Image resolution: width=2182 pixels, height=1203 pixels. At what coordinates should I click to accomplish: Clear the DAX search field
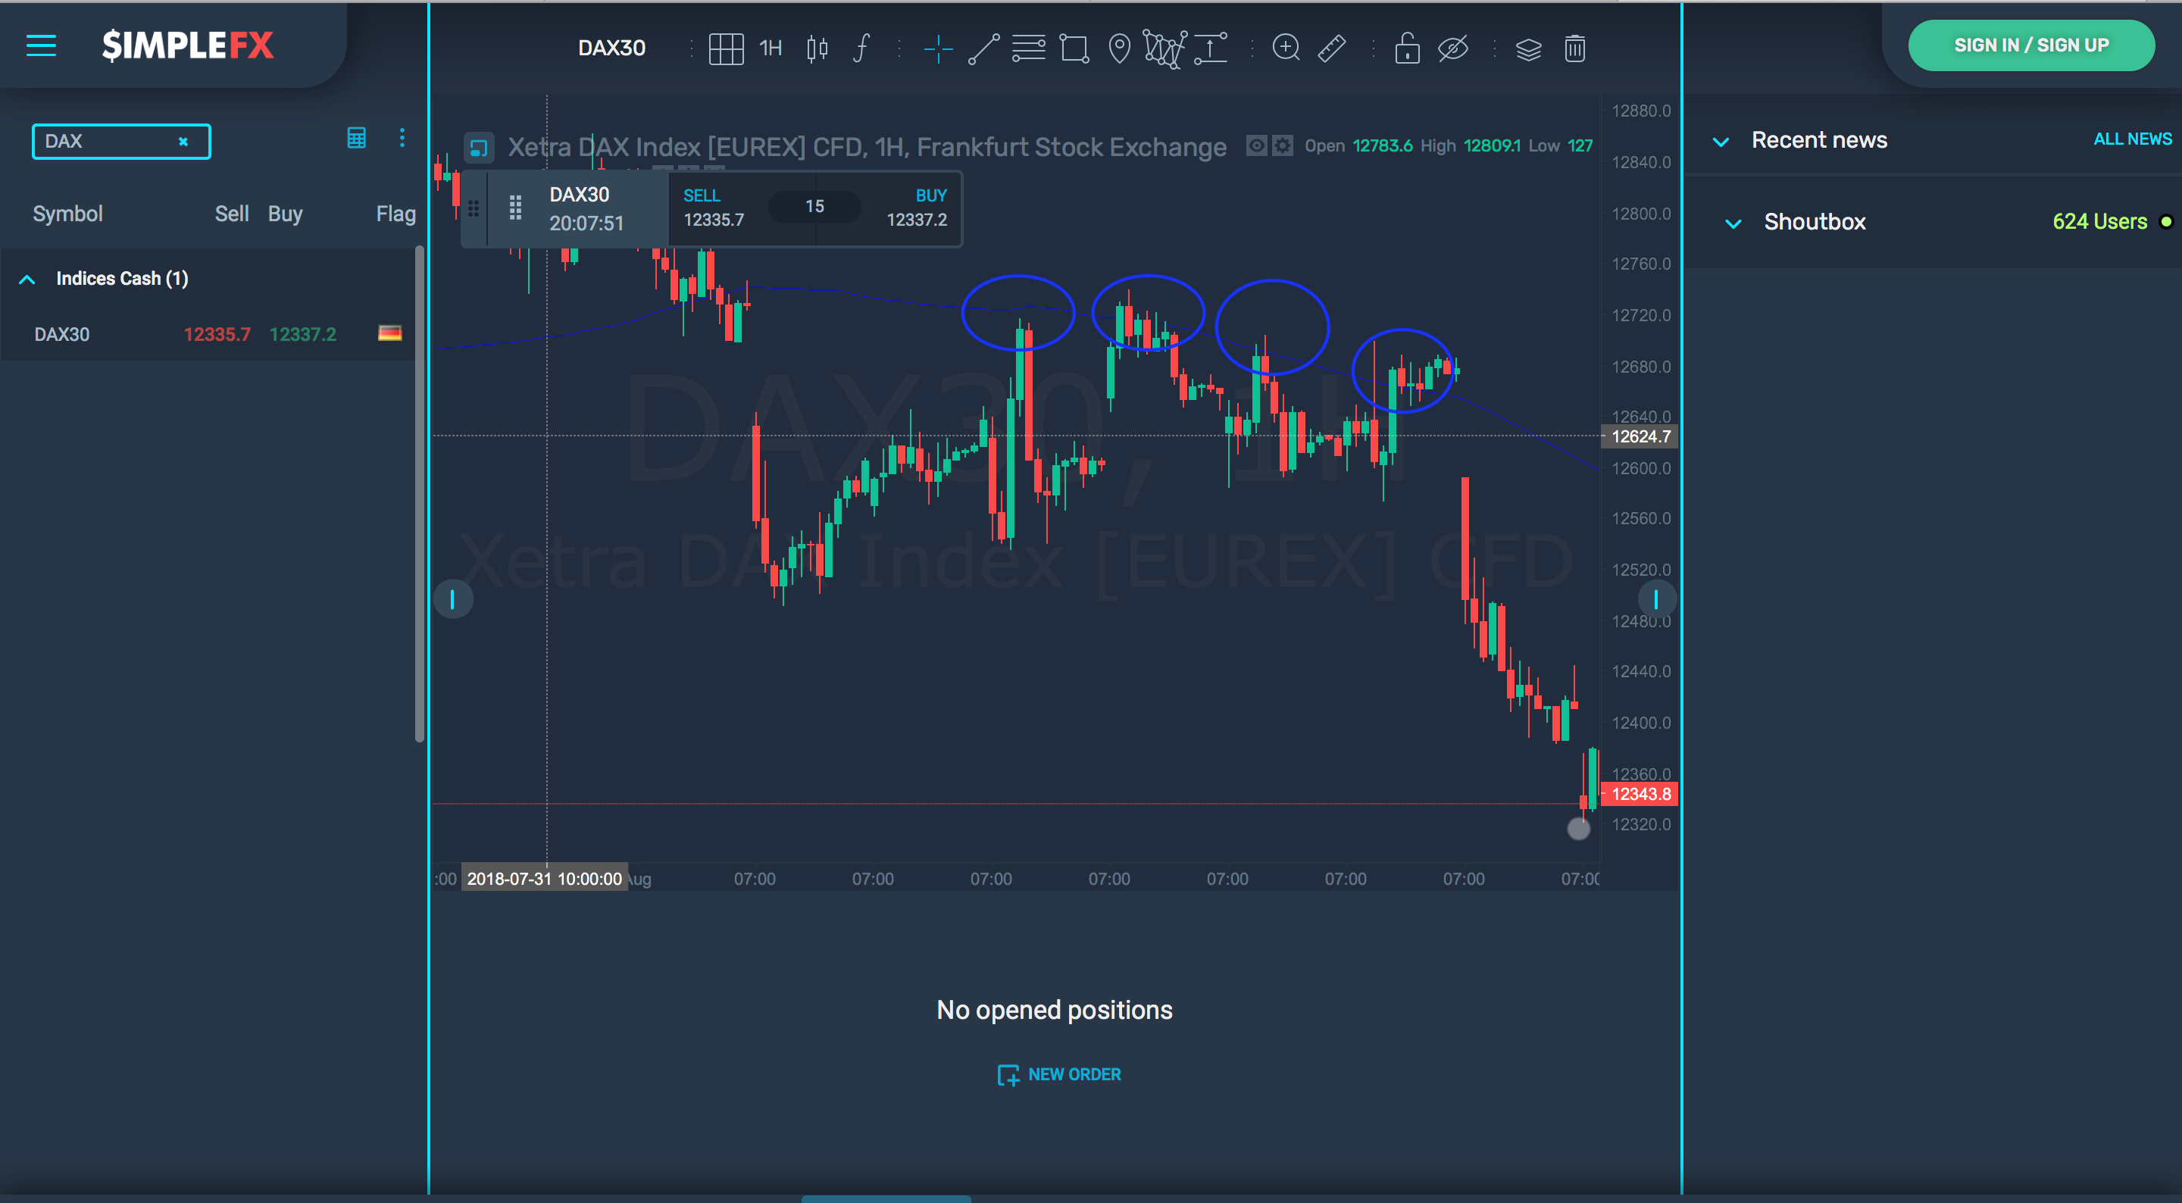[183, 142]
